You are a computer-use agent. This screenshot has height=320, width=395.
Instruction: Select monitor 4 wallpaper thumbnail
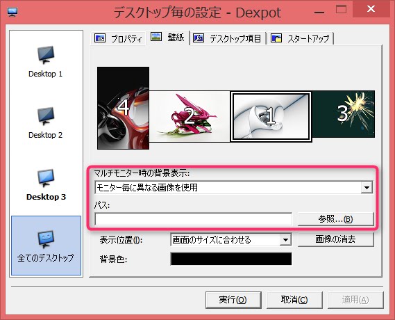pos(123,108)
